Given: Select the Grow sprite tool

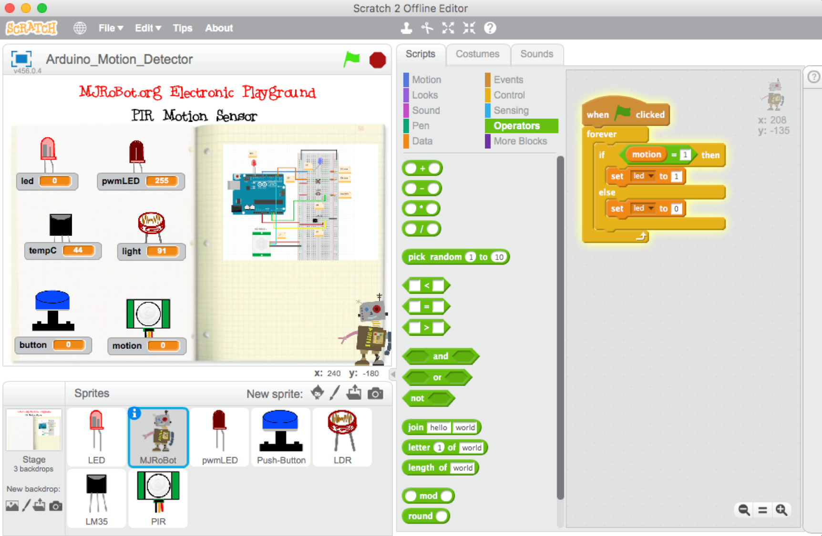Looking at the screenshot, I should pyautogui.click(x=448, y=28).
